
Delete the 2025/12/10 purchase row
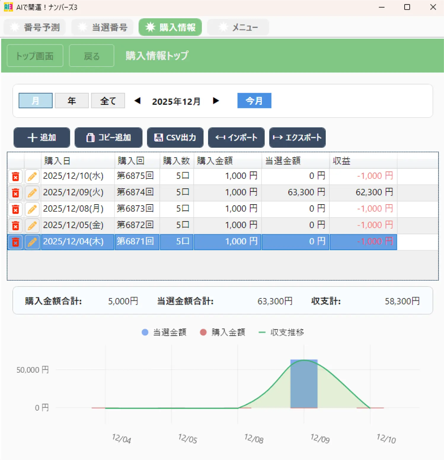point(15,177)
